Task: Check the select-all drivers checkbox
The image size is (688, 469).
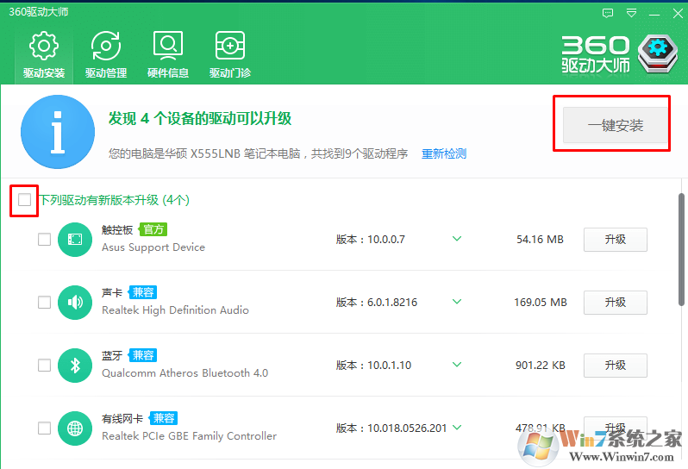Action: pos(25,200)
